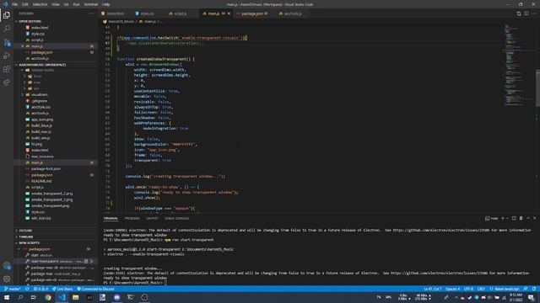Click Connected to Discord status item
This screenshot has width=540, height=303.
coord(95,289)
